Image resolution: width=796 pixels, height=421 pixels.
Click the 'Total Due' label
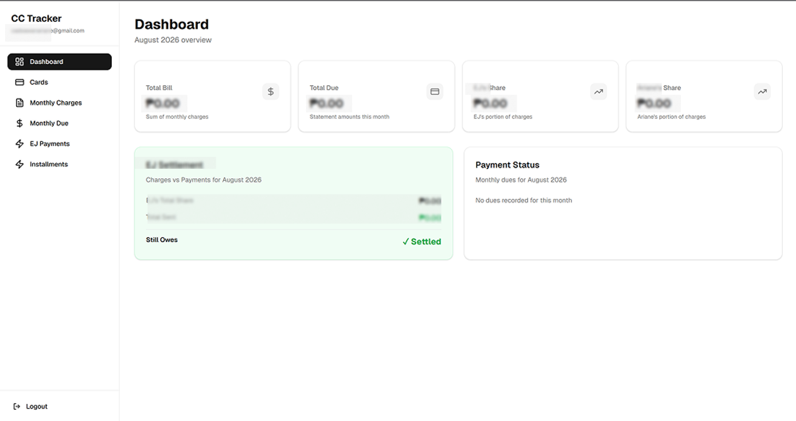324,88
